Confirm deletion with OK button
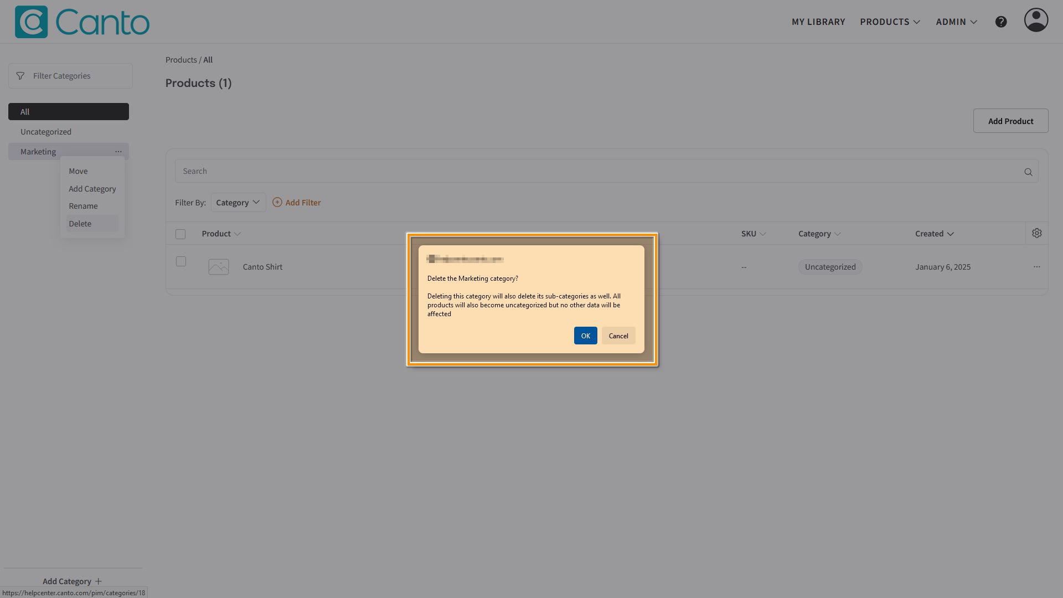The height and width of the screenshot is (598, 1063). click(586, 336)
